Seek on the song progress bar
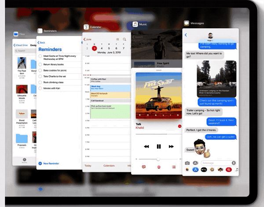This screenshot has height=207, width=264. click(x=158, y=134)
